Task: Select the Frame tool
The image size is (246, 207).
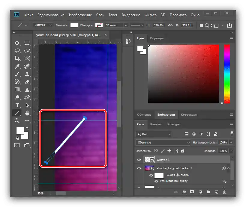Action: [x=27, y=58]
